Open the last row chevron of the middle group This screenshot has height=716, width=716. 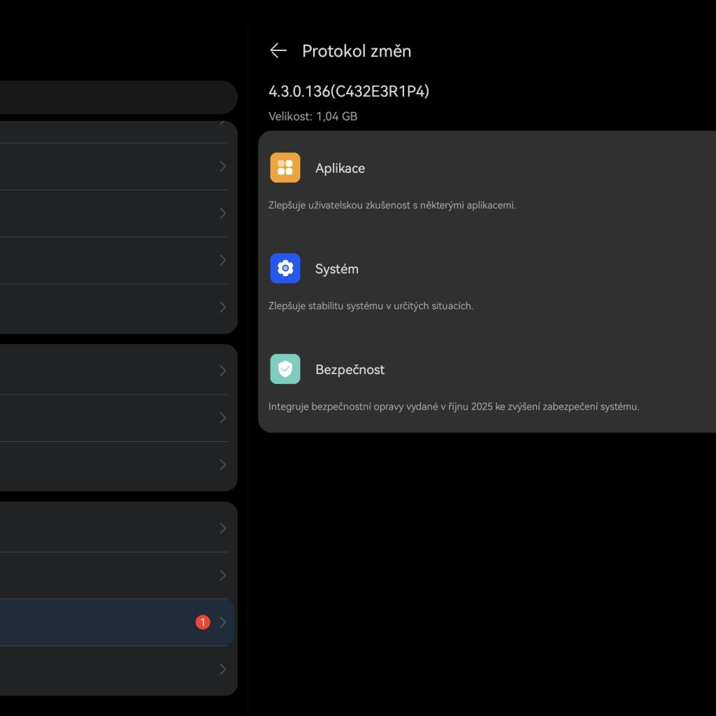222,464
